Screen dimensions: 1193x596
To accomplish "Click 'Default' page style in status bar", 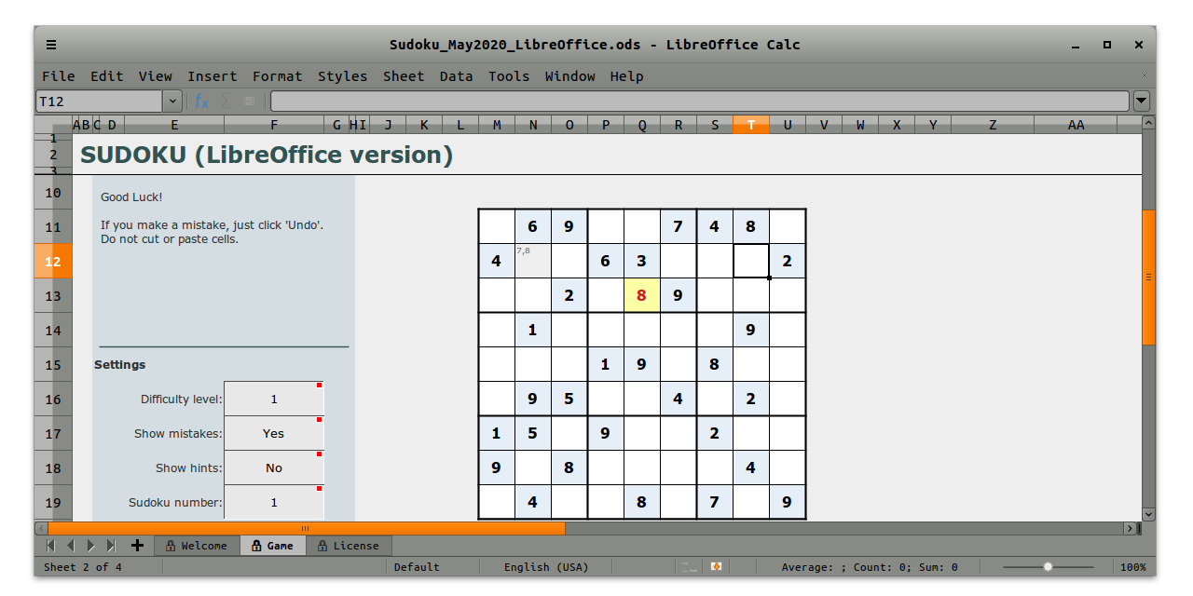I will point(417,566).
